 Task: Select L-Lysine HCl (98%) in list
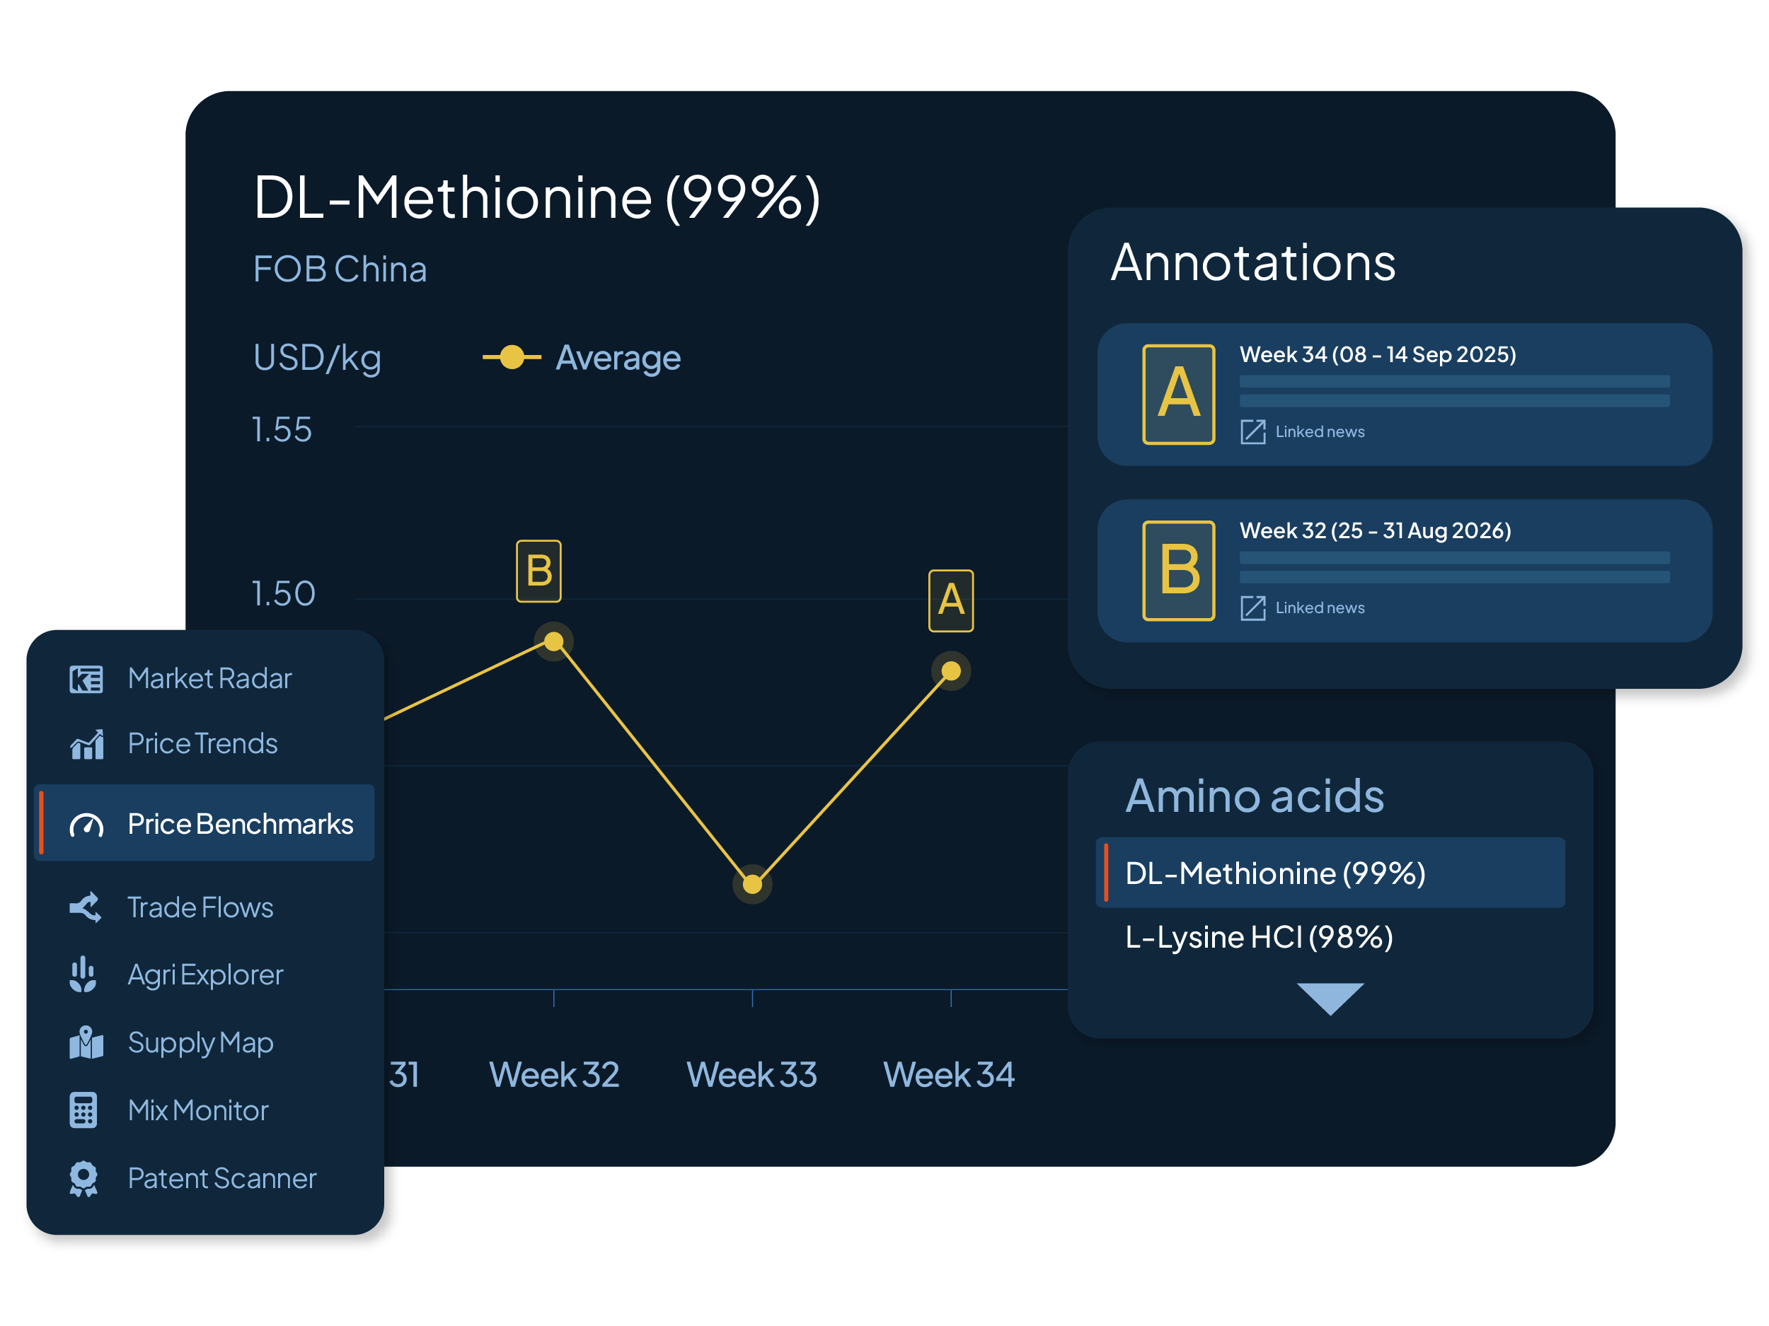(x=1259, y=938)
